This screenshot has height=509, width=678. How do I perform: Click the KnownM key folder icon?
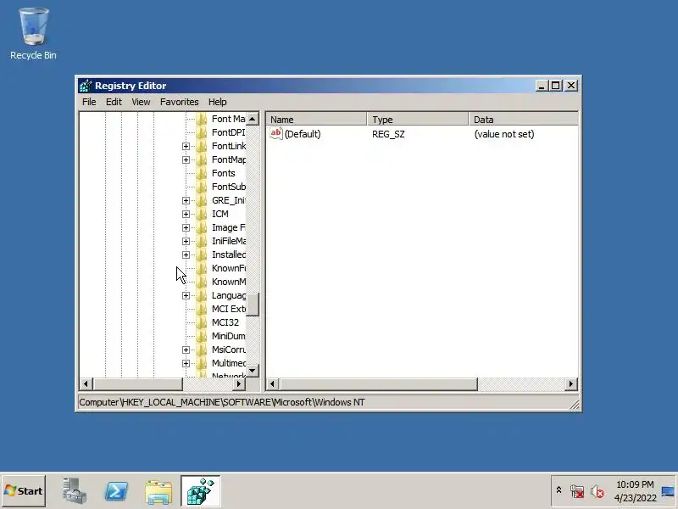tap(201, 282)
